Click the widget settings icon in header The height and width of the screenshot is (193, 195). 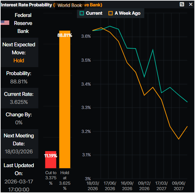(x=182, y=4)
